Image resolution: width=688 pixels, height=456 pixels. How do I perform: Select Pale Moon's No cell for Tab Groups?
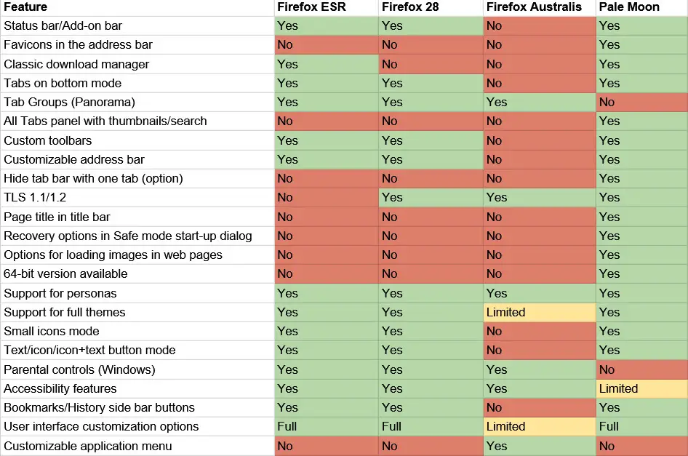641,102
